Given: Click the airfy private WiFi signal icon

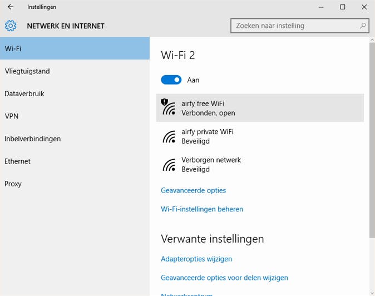Looking at the screenshot, I should pyautogui.click(x=169, y=136).
